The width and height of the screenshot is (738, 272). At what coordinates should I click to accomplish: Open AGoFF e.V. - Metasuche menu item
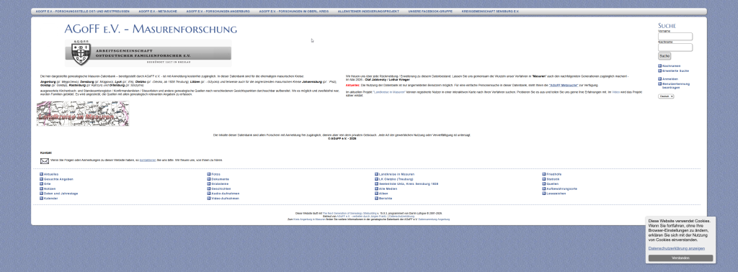click(x=158, y=11)
